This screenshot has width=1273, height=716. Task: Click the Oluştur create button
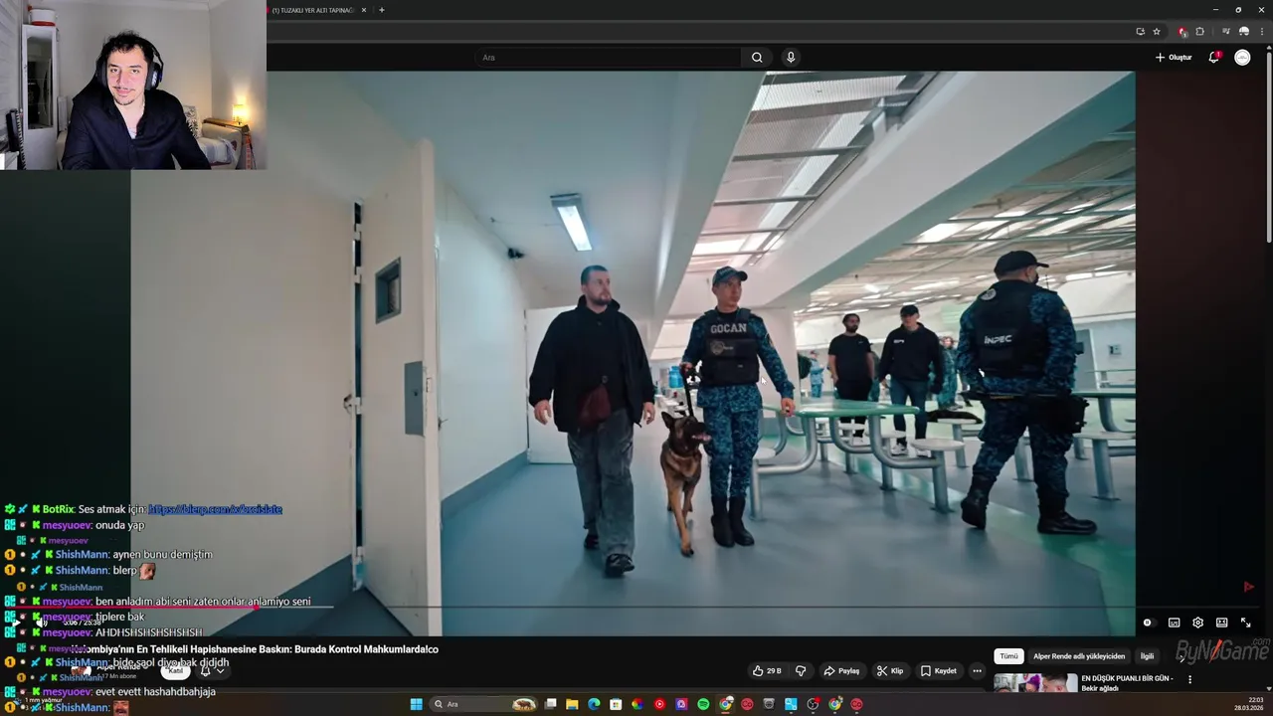(1174, 58)
